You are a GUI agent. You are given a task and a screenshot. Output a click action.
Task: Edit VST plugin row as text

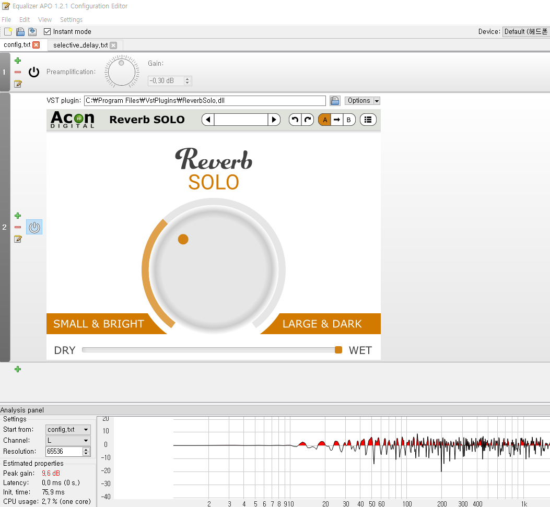point(18,239)
